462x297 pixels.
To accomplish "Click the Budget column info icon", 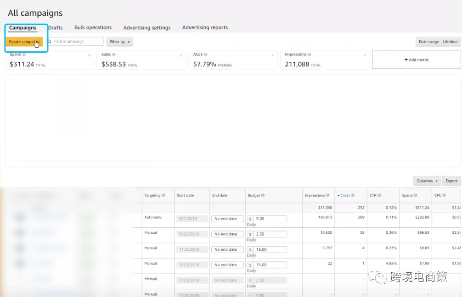I will coord(263,195).
